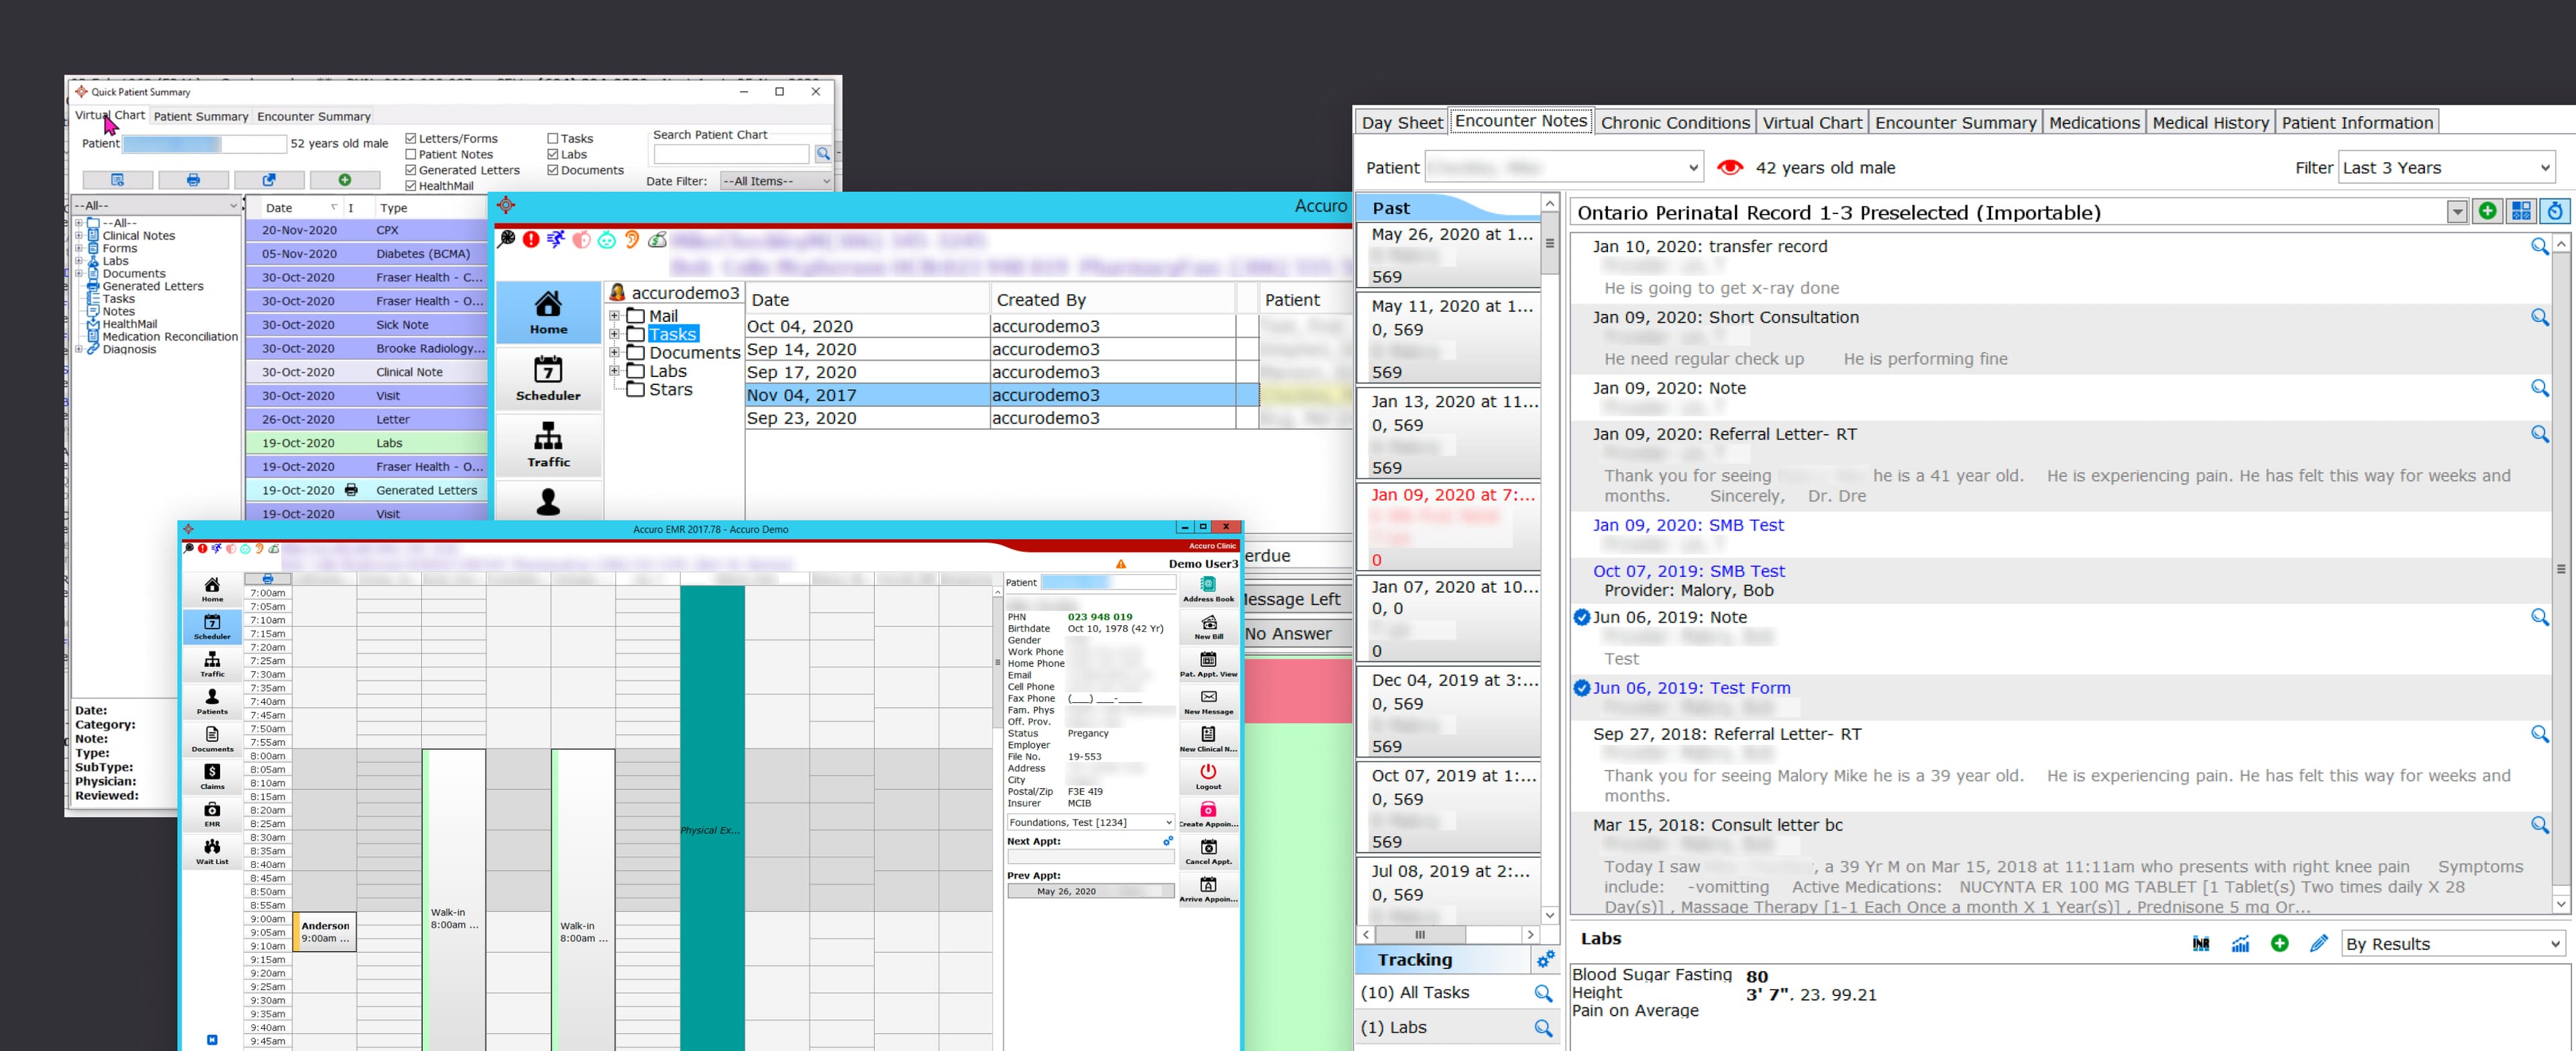Uncheck the Labs checkbox
Image resolution: width=2576 pixels, height=1051 pixels.
pyautogui.click(x=552, y=154)
